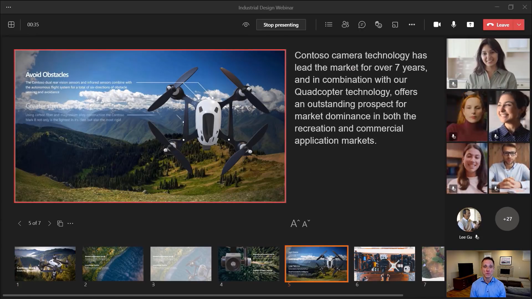The image size is (532, 299).
Task: Select top participant video tile
Action: [x=488, y=64]
